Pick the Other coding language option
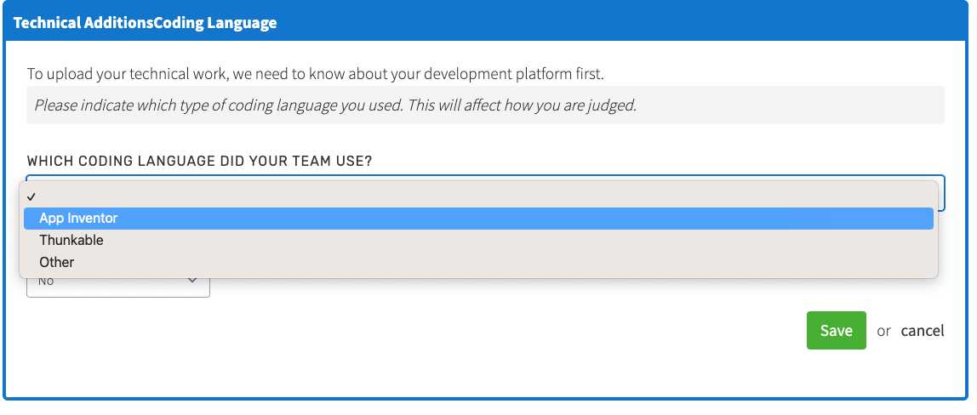Viewport: 977px width, 415px height. coord(57,263)
